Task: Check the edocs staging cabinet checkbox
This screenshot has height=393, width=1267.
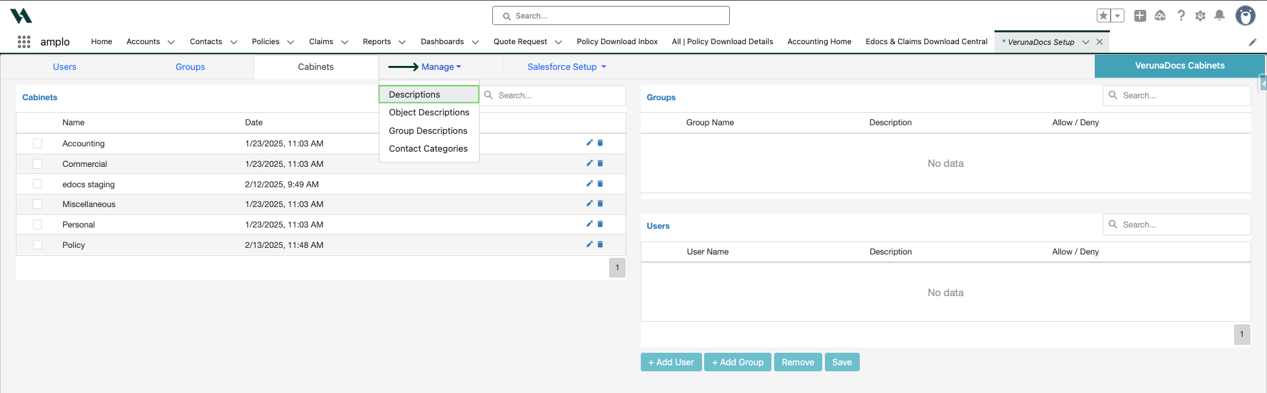Action: pyautogui.click(x=38, y=184)
